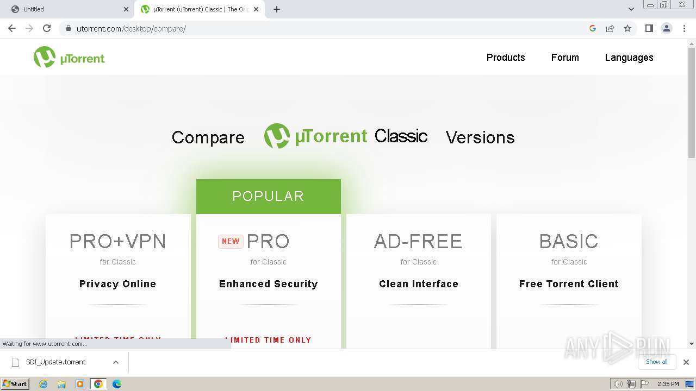
Task: Open the Windows Start menu
Action: click(15, 384)
